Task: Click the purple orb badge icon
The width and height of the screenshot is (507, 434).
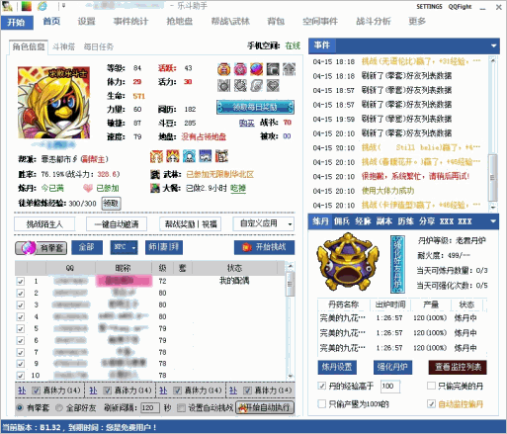Action: click(256, 69)
